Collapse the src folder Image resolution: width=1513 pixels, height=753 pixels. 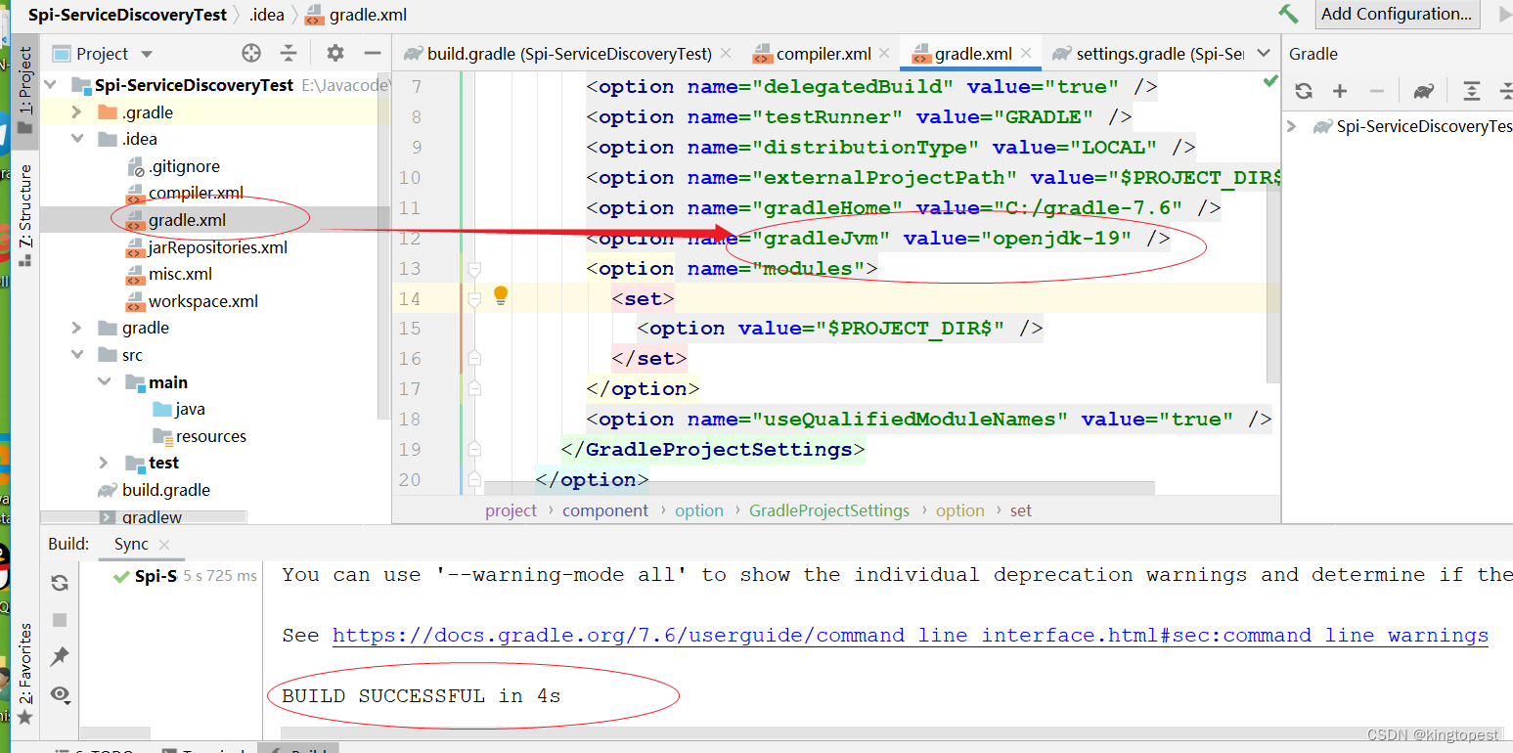click(77, 355)
